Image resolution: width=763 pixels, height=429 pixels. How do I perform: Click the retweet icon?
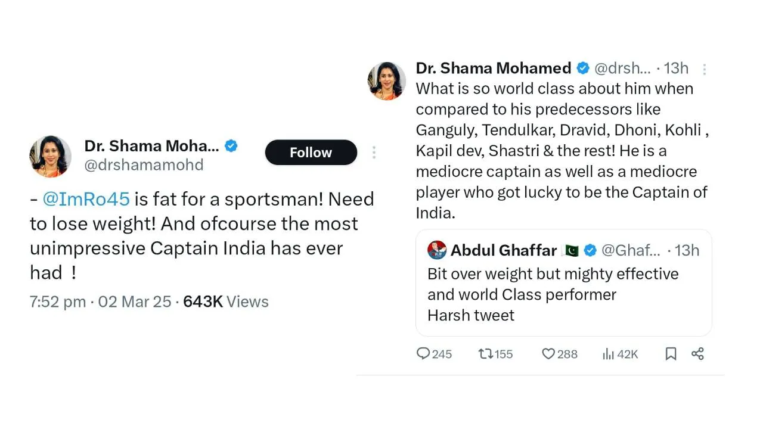coord(485,354)
